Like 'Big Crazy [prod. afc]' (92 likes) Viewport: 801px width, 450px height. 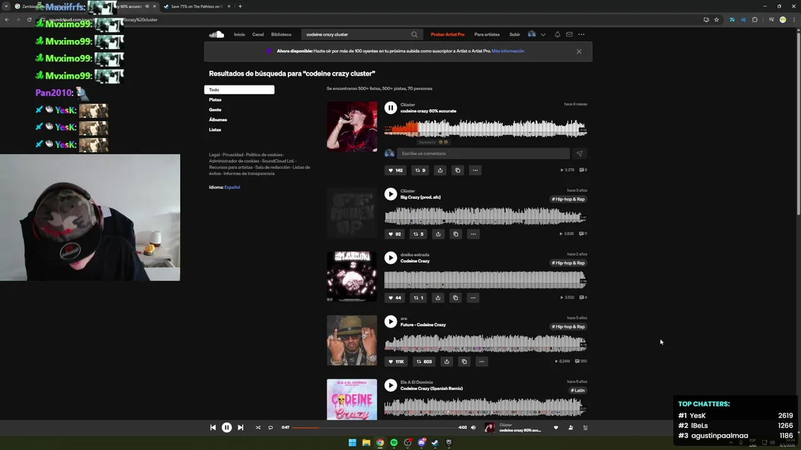click(x=395, y=234)
